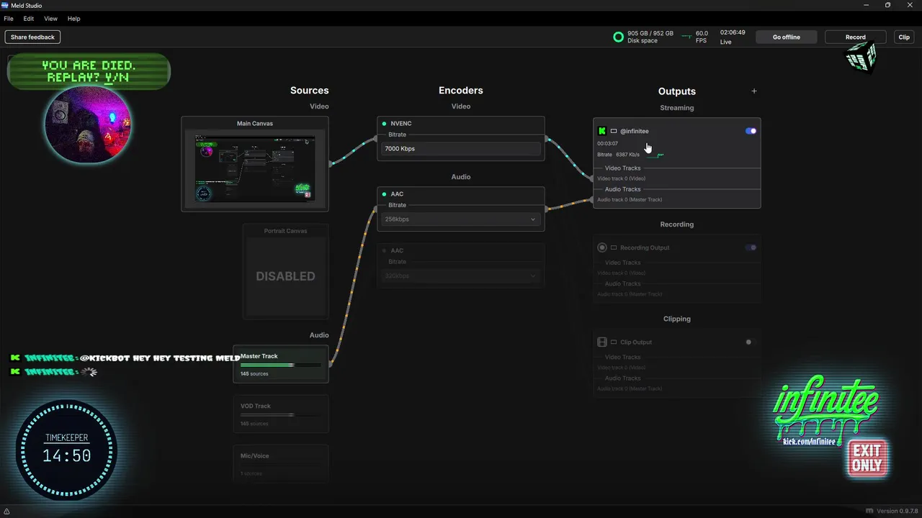
Task: Click the 905 GB / 952 GB disk space text
Action: coord(650,33)
